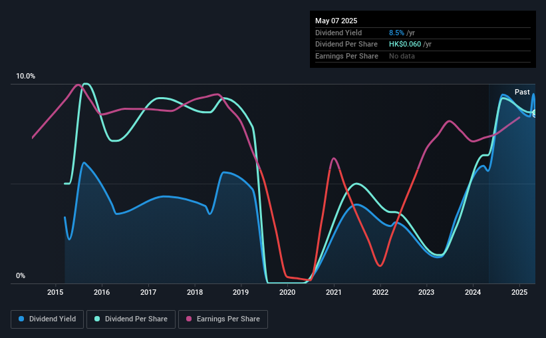Click the 2018 x-axis year label
The width and height of the screenshot is (546, 338).
point(195,292)
